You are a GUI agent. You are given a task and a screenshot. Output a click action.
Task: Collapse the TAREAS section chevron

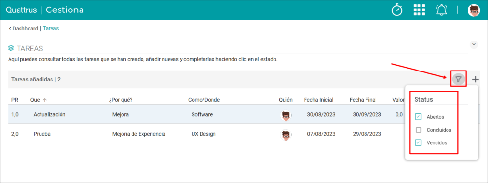pyautogui.click(x=474, y=44)
